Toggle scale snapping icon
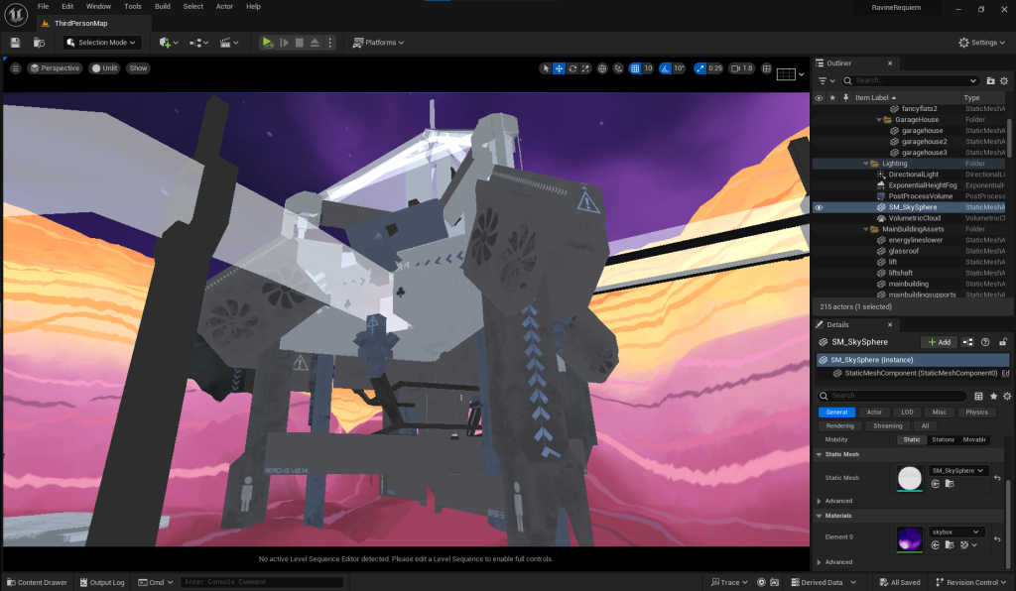Viewport: 1016px width, 591px height. 699,68
